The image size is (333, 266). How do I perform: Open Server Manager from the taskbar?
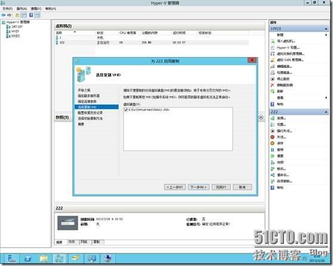[11, 259]
